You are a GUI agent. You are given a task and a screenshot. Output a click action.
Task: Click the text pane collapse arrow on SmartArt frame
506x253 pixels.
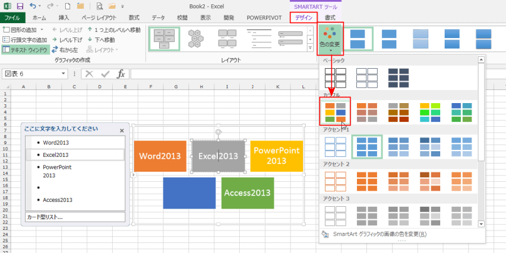click(x=133, y=175)
